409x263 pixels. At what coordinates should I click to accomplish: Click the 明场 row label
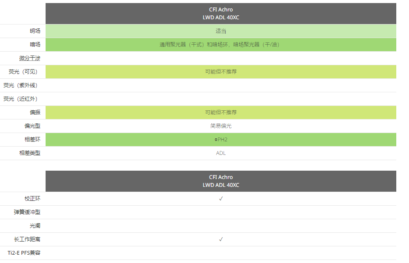point(35,31)
